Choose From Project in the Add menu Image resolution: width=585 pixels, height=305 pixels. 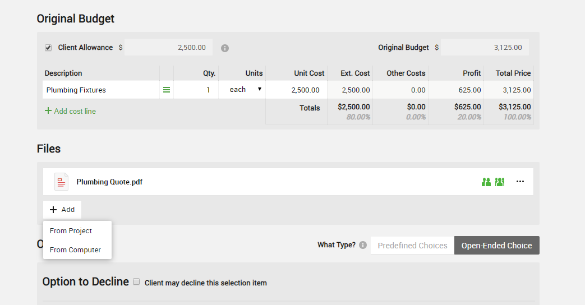[71, 230]
